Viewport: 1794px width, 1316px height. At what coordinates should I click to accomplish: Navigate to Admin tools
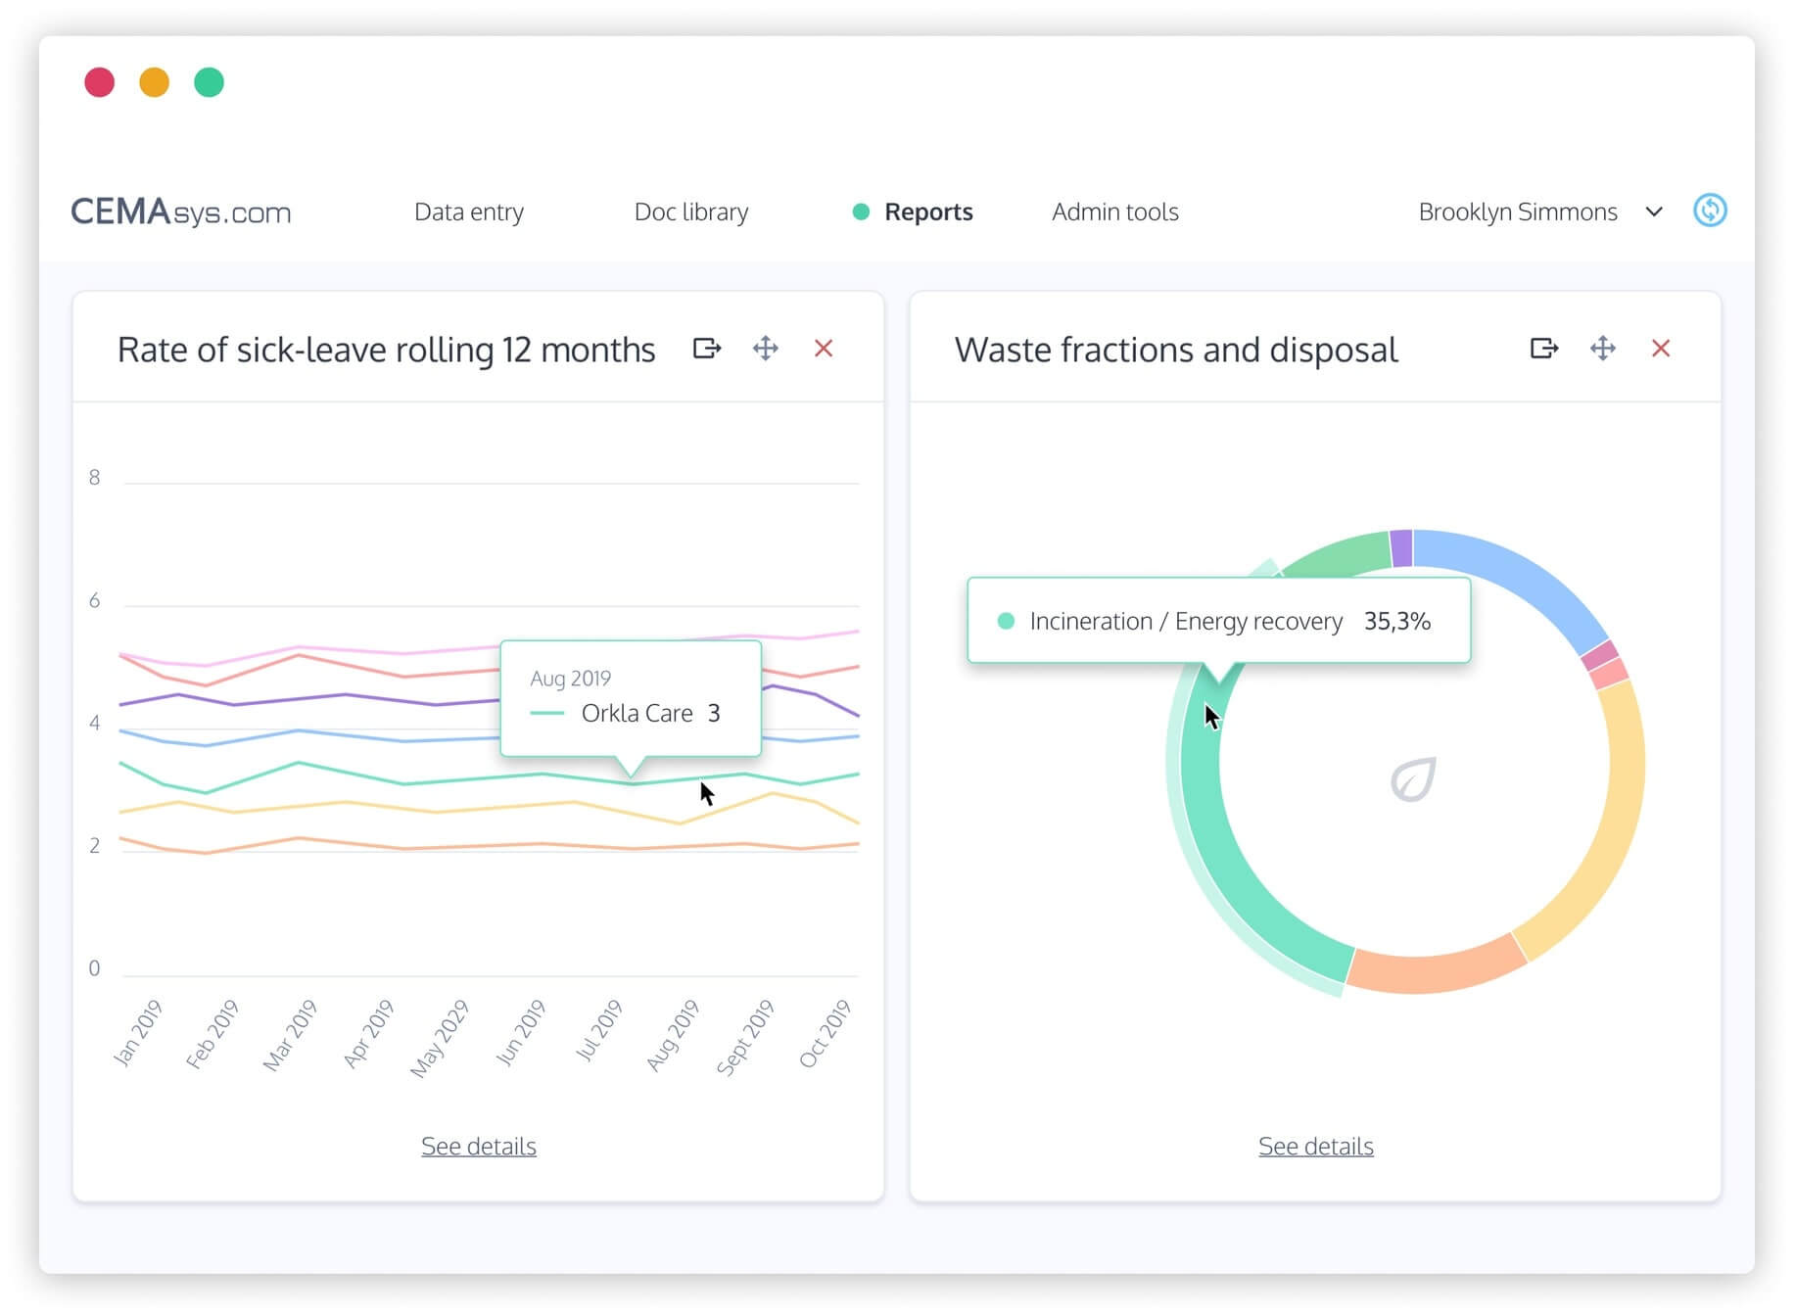[1115, 211]
